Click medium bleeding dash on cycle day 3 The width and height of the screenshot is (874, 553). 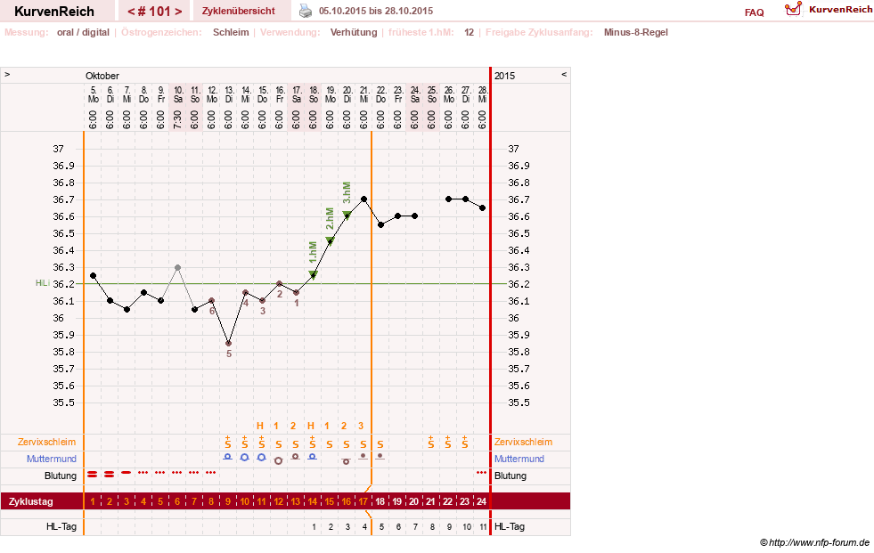(127, 472)
